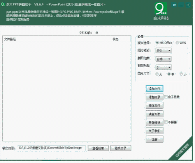Click the 移除文件 button
The width and height of the screenshot is (195, 163).
(155, 105)
